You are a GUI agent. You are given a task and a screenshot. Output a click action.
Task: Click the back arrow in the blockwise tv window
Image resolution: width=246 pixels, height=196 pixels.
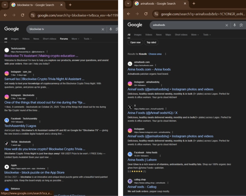coord(5,15)
